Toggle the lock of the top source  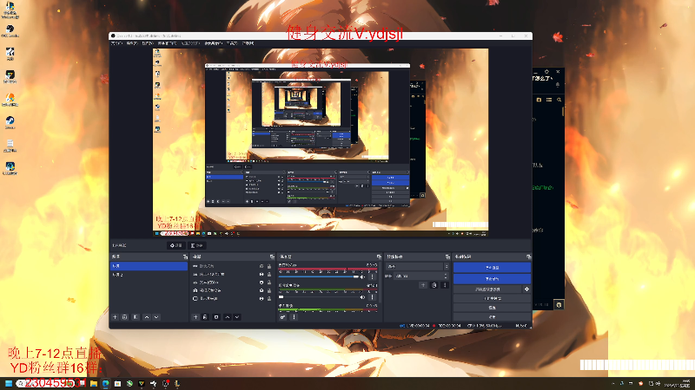click(269, 266)
